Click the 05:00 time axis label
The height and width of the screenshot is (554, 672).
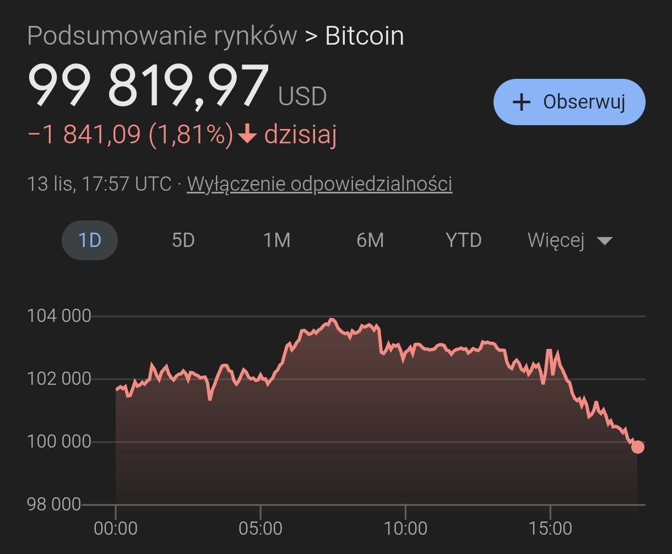point(260,529)
